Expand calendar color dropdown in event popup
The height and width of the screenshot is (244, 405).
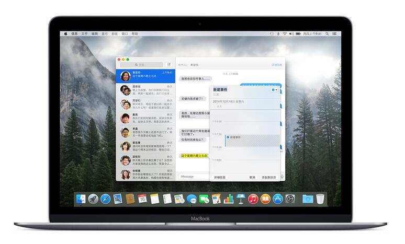[x=274, y=89]
